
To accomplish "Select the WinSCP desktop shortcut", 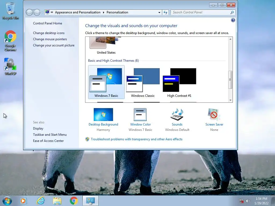I will click(x=10, y=67).
